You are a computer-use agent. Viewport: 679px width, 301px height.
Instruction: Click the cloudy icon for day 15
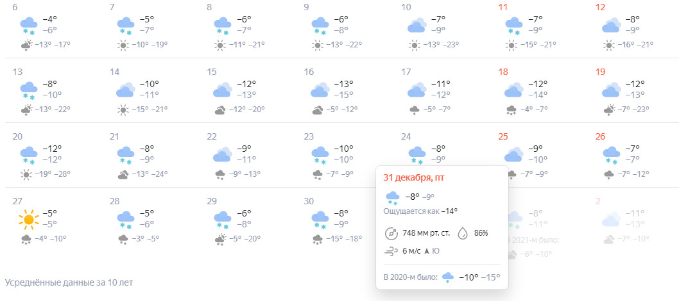tap(223, 90)
